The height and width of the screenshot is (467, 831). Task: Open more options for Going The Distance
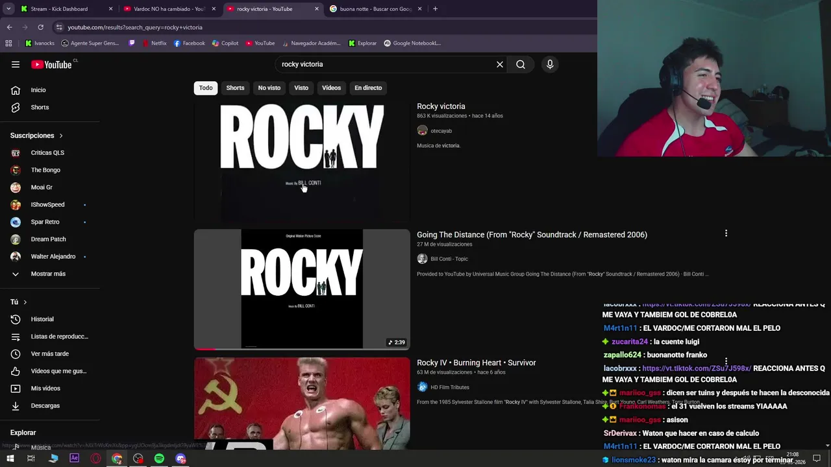(726, 233)
